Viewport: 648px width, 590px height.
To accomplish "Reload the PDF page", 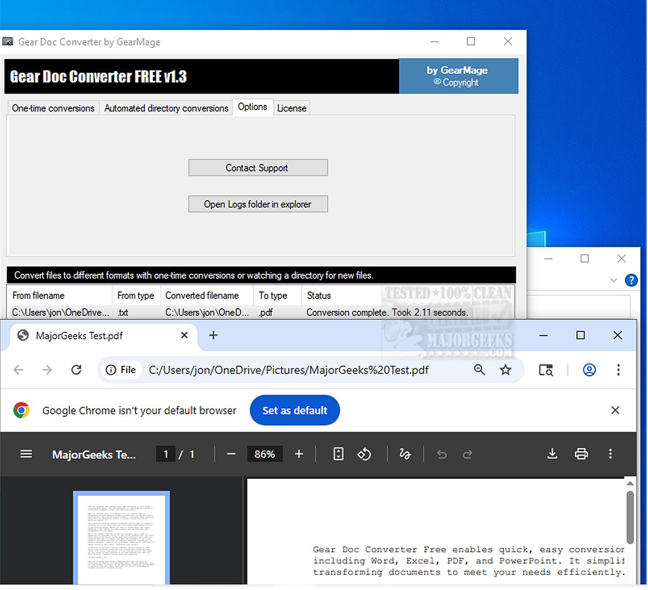I will point(76,370).
